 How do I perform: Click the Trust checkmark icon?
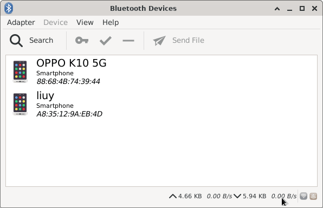(x=106, y=41)
